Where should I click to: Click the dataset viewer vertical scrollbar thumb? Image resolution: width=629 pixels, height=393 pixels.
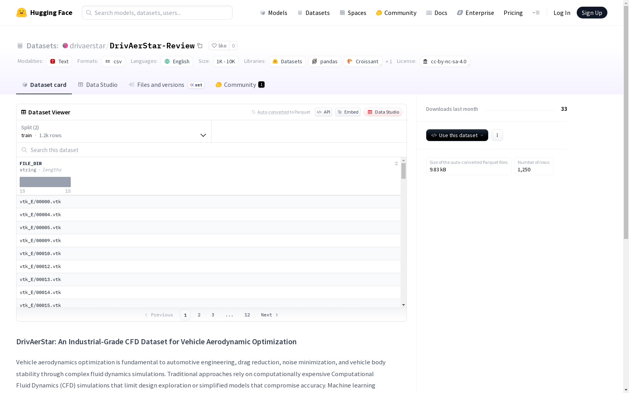click(x=403, y=171)
